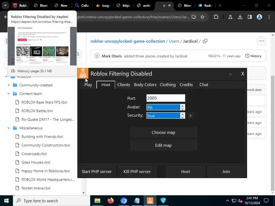Open Chrome Labs flask icon
Viewport: 275px width, 206px height.
click(x=230, y=17)
